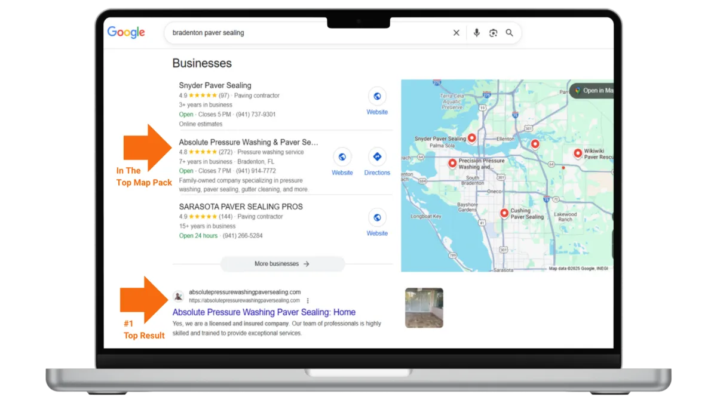Click the Directions label for Absolute Pressure Washing

377,173
